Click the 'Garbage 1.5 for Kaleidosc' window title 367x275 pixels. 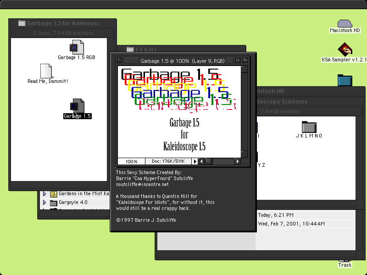point(63,23)
